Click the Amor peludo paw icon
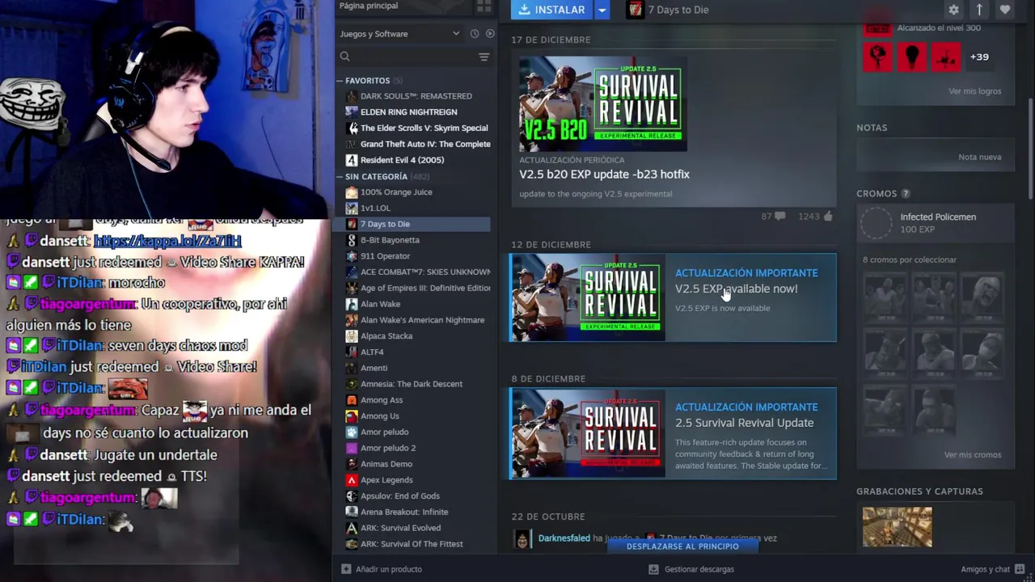This screenshot has width=1035, height=582. coord(351,432)
